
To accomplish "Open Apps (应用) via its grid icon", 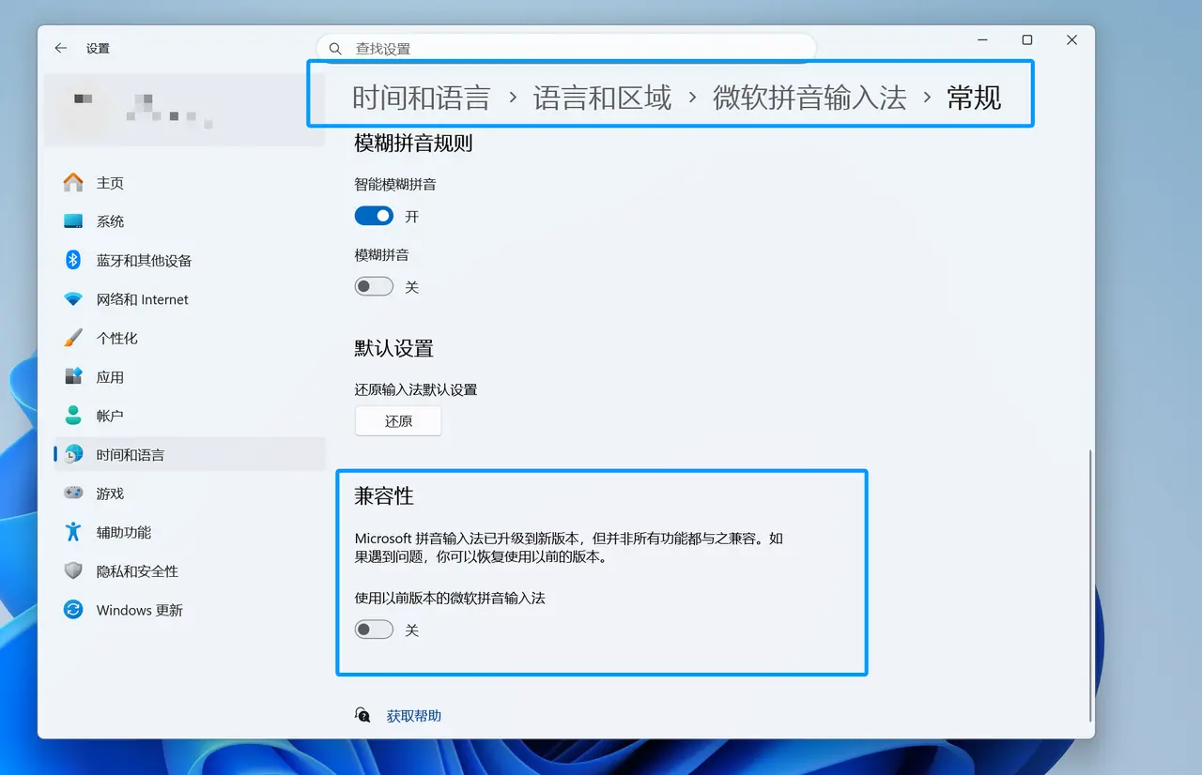I will [73, 377].
